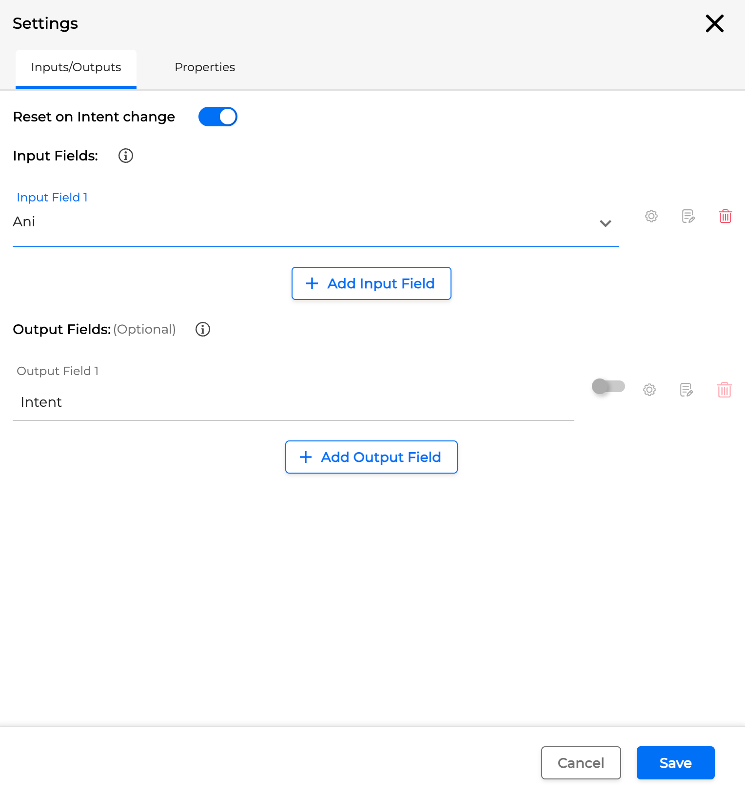Cancel the settings dialog

(x=581, y=763)
